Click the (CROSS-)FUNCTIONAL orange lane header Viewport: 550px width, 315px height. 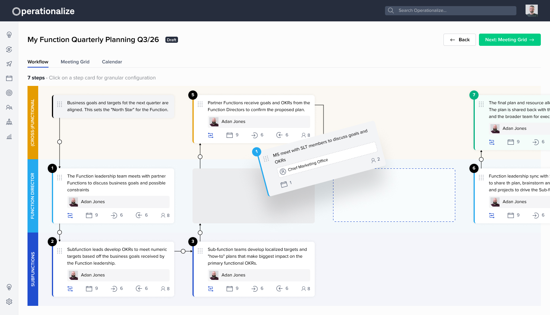[33, 123]
